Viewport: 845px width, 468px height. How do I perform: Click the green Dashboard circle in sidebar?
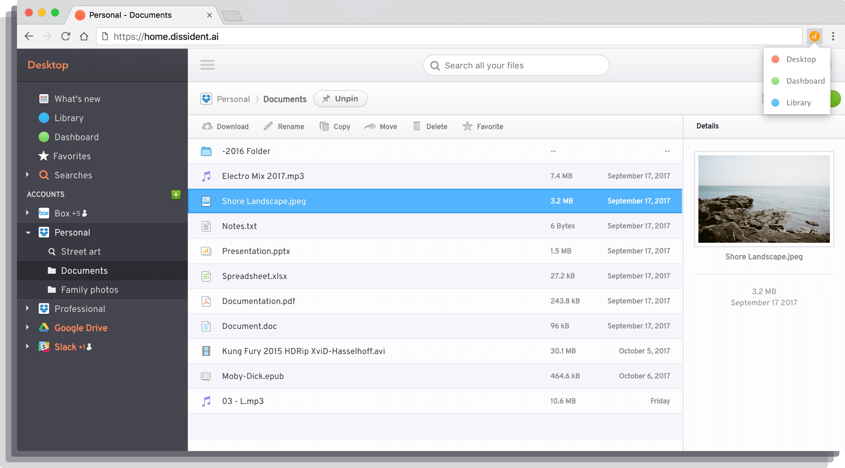pyautogui.click(x=44, y=137)
